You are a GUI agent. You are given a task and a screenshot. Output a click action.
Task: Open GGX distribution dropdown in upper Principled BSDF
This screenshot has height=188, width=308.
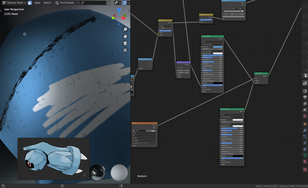tap(213, 42)
